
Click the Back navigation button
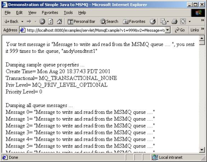11,22
